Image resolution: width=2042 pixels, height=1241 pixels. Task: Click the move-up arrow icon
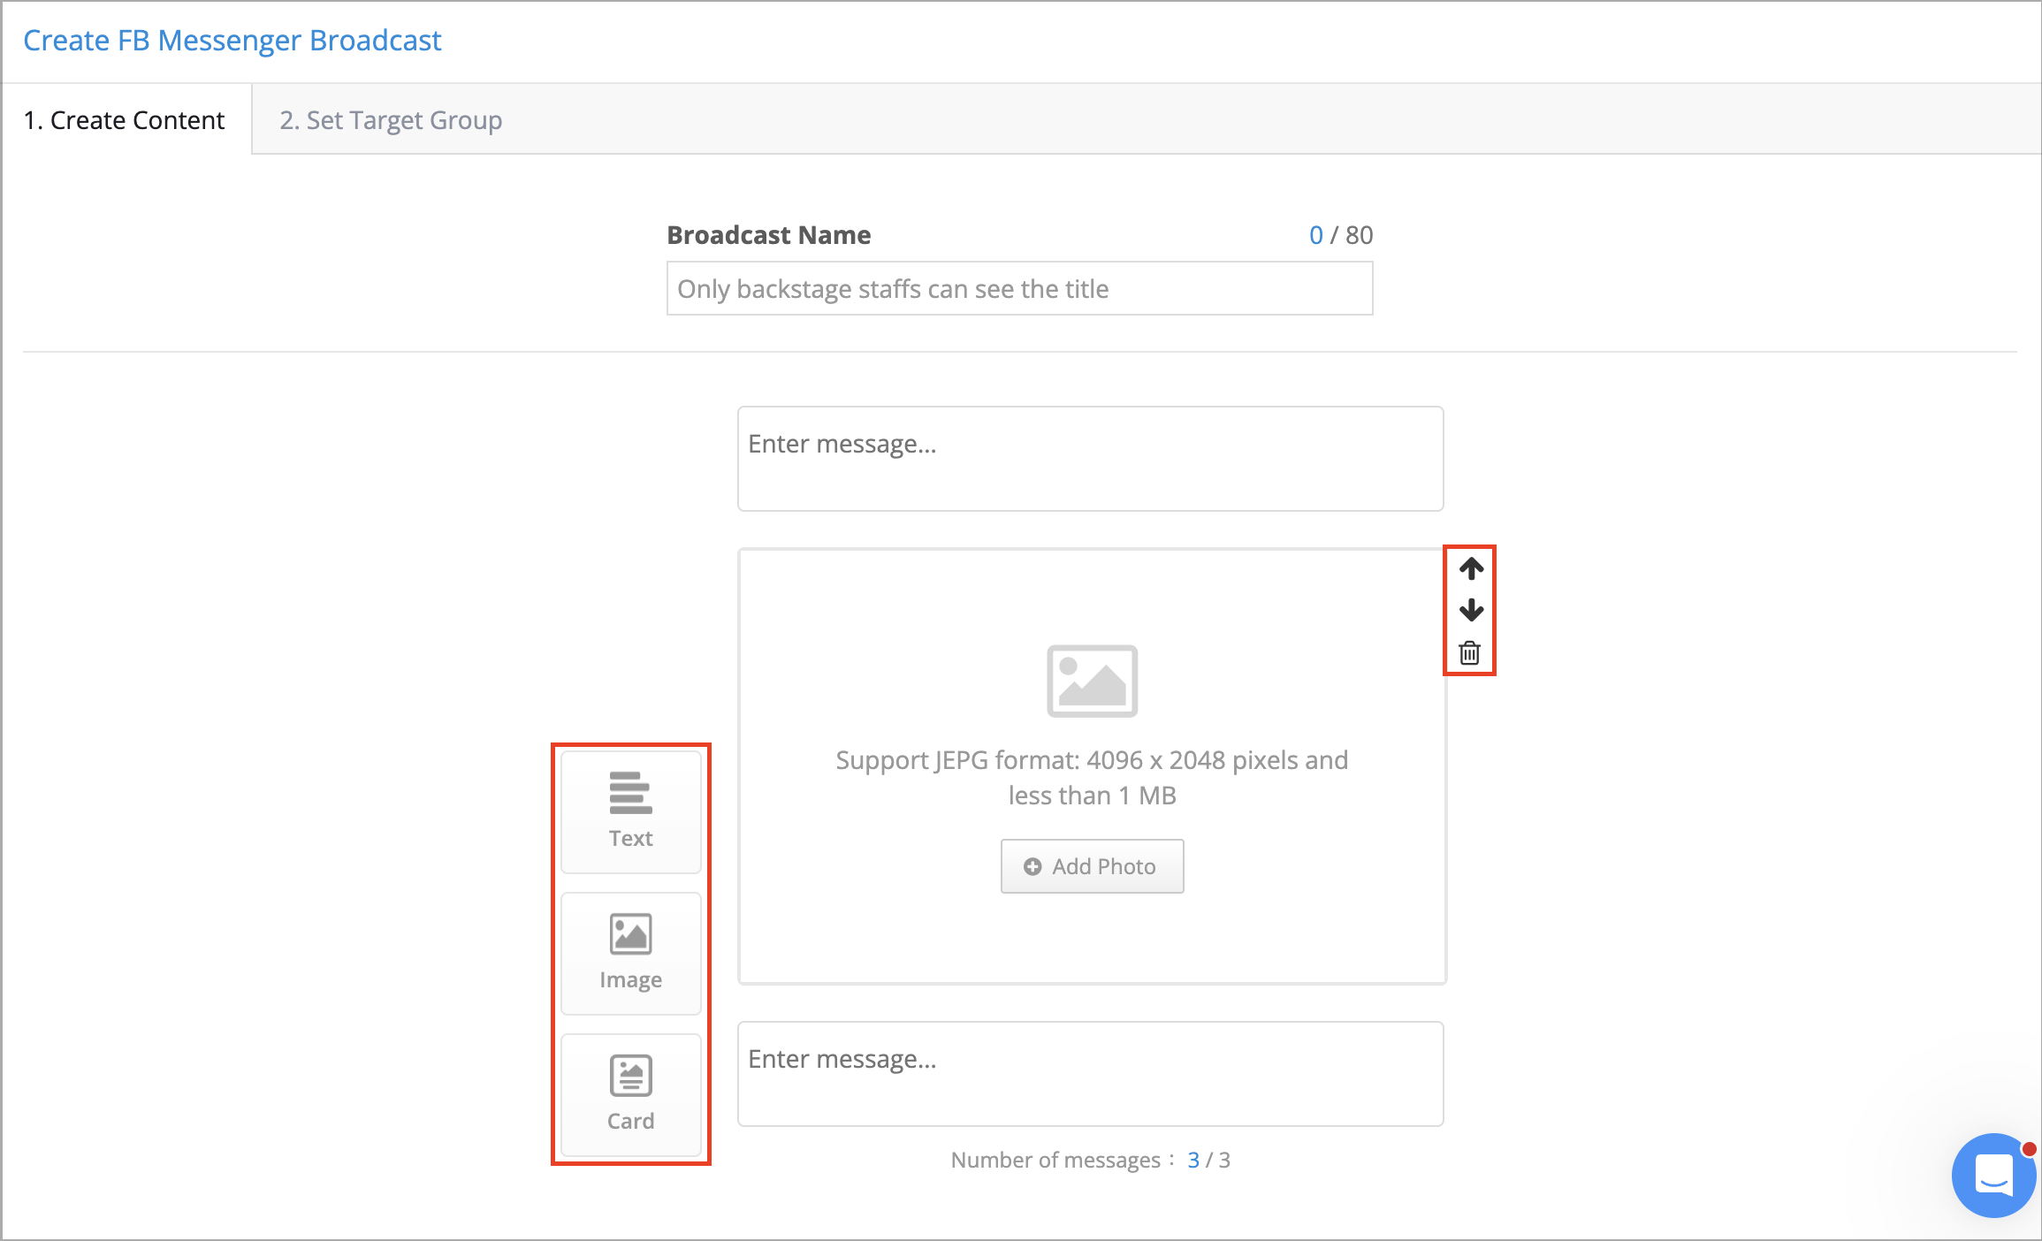click(1471, 568)
